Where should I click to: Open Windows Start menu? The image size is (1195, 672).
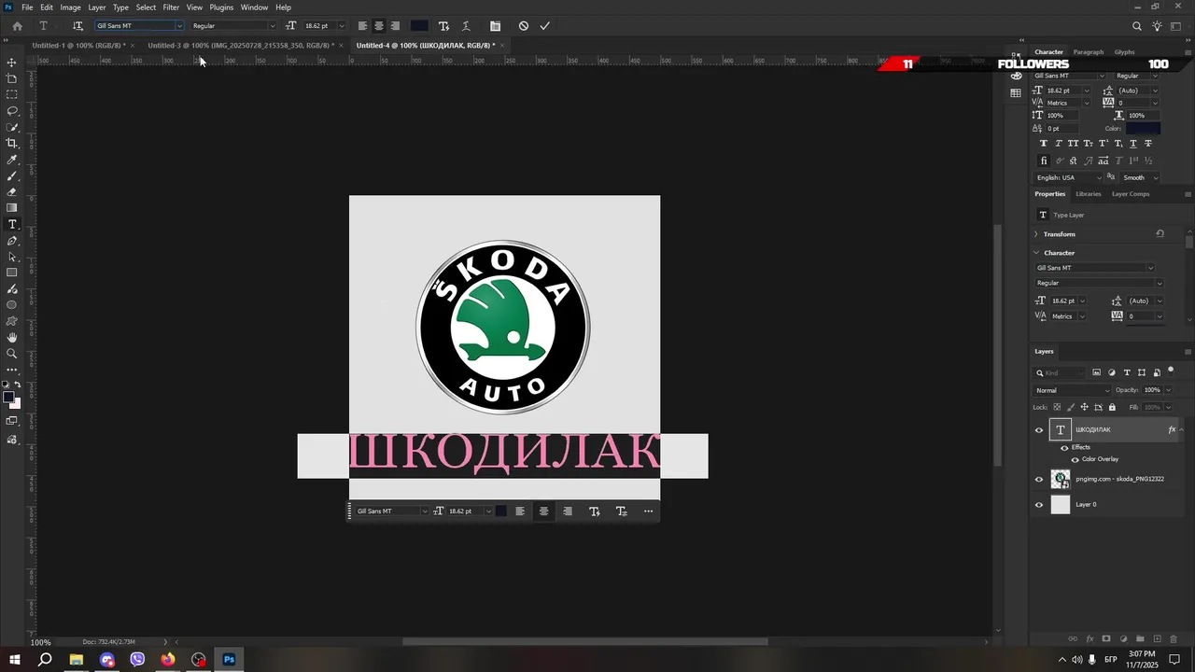14,660
